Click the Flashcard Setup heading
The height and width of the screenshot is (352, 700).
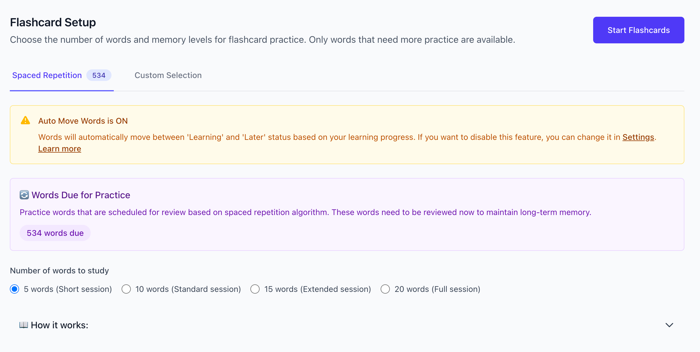coord(53,22)
